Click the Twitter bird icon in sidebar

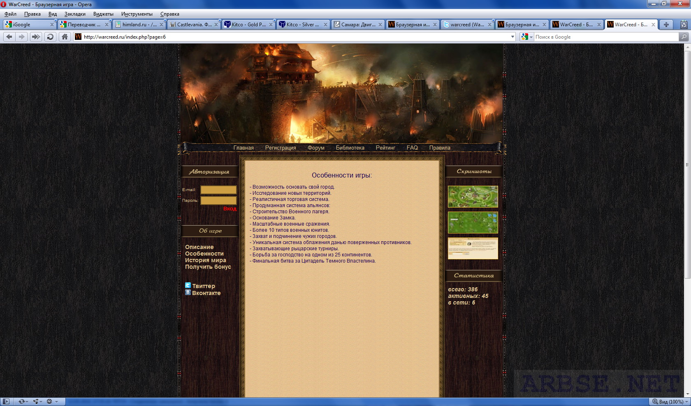click(x=188, y=285)
